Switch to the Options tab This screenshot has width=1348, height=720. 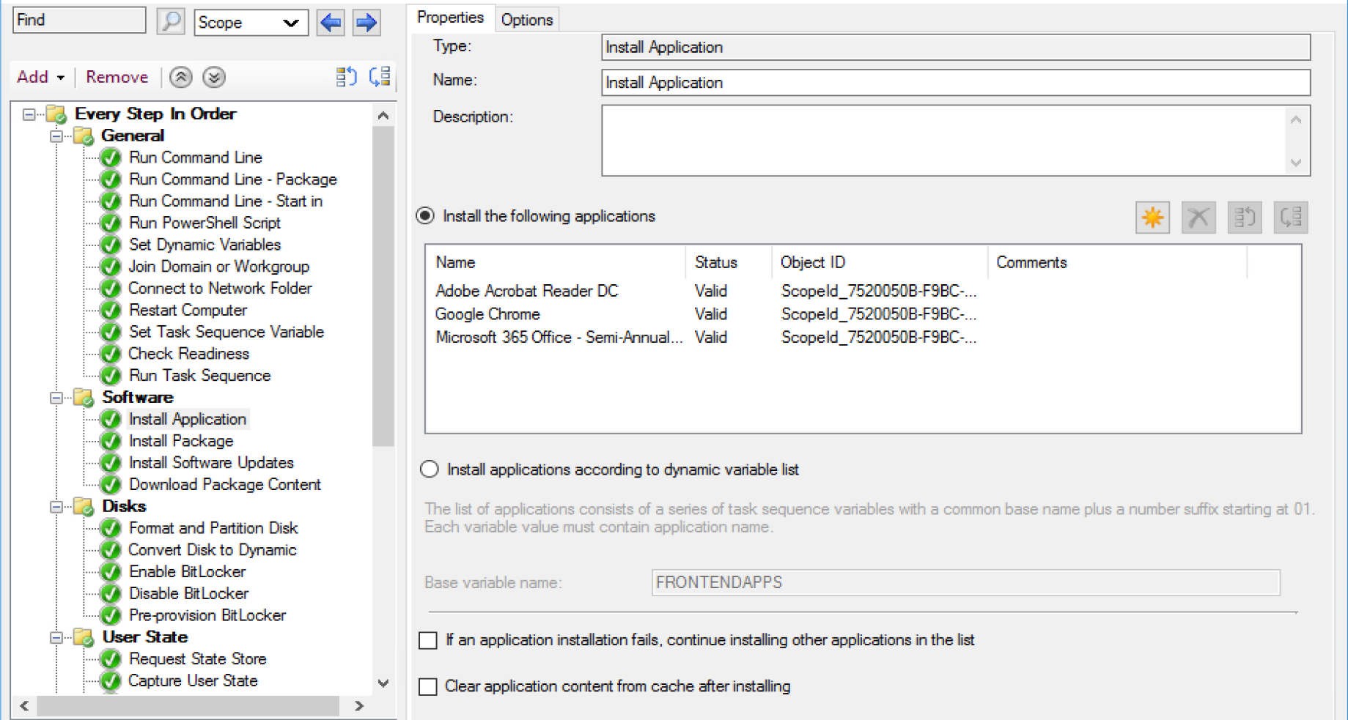pos(526,20)
